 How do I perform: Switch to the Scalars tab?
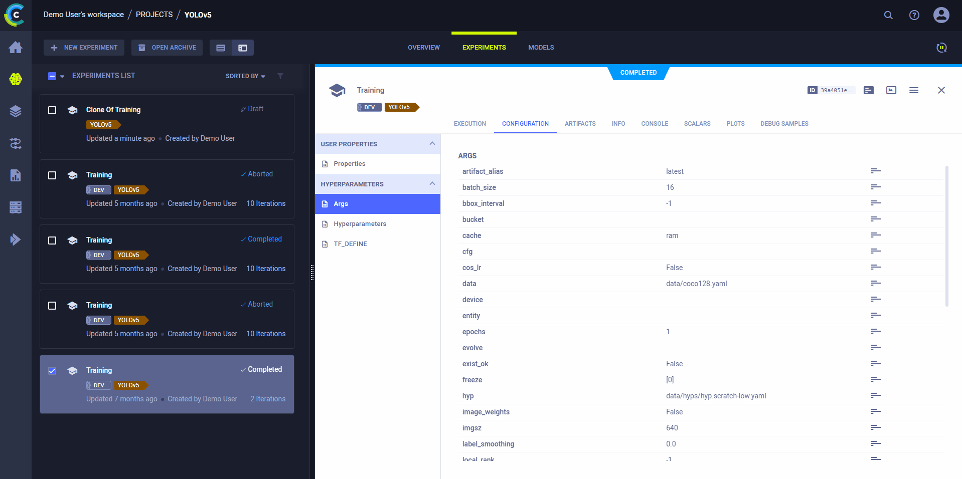697,124
